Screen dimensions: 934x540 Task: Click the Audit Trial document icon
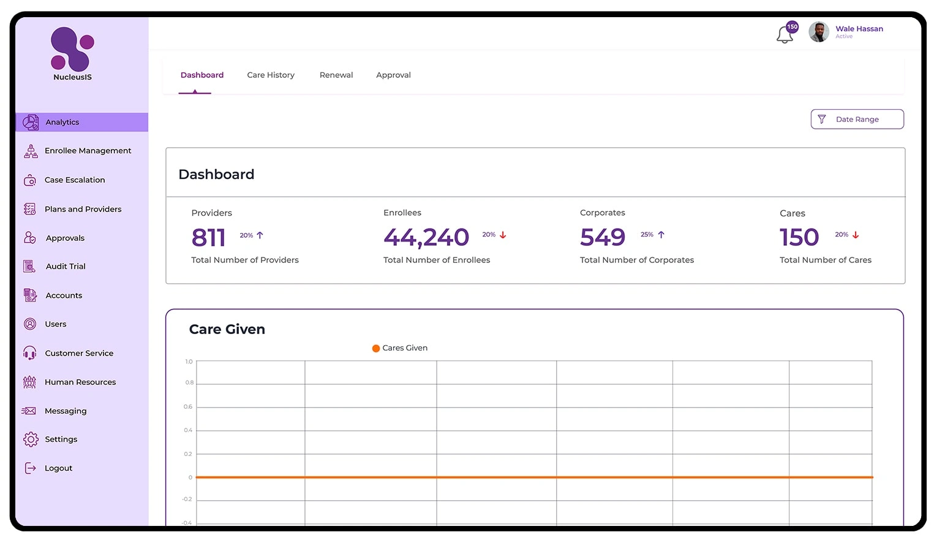click(29, 266)
